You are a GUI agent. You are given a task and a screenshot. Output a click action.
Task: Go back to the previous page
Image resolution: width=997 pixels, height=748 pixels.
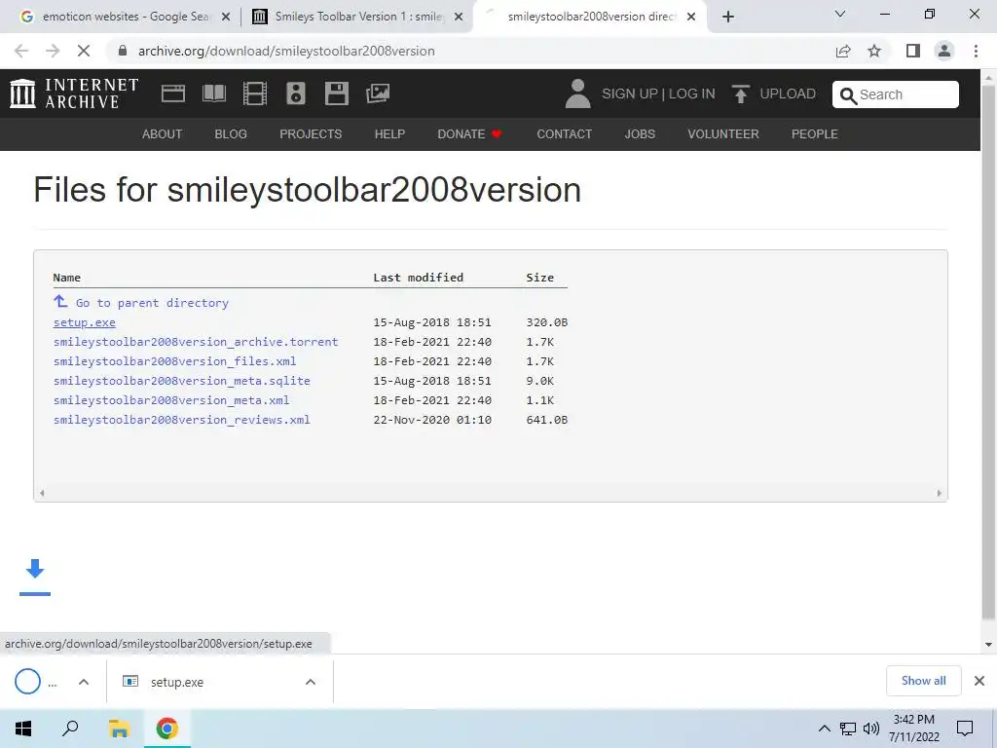(21, 51)
